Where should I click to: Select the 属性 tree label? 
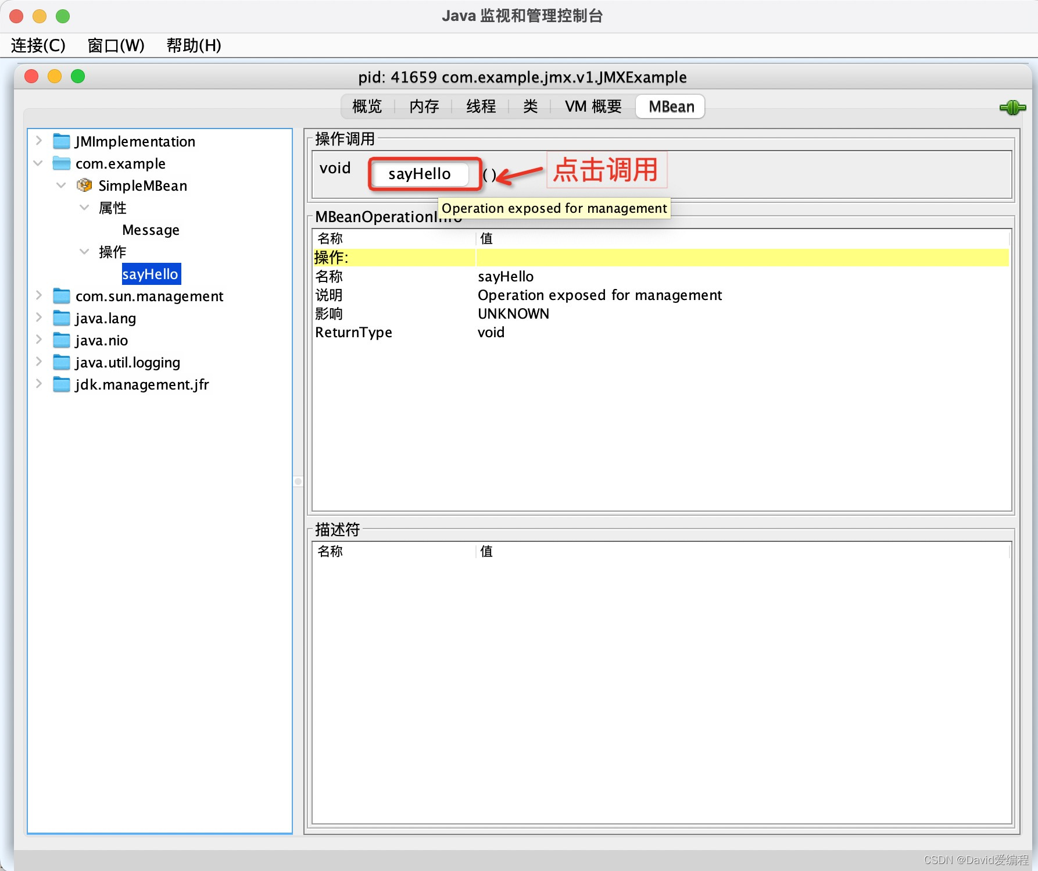(113, 208)
